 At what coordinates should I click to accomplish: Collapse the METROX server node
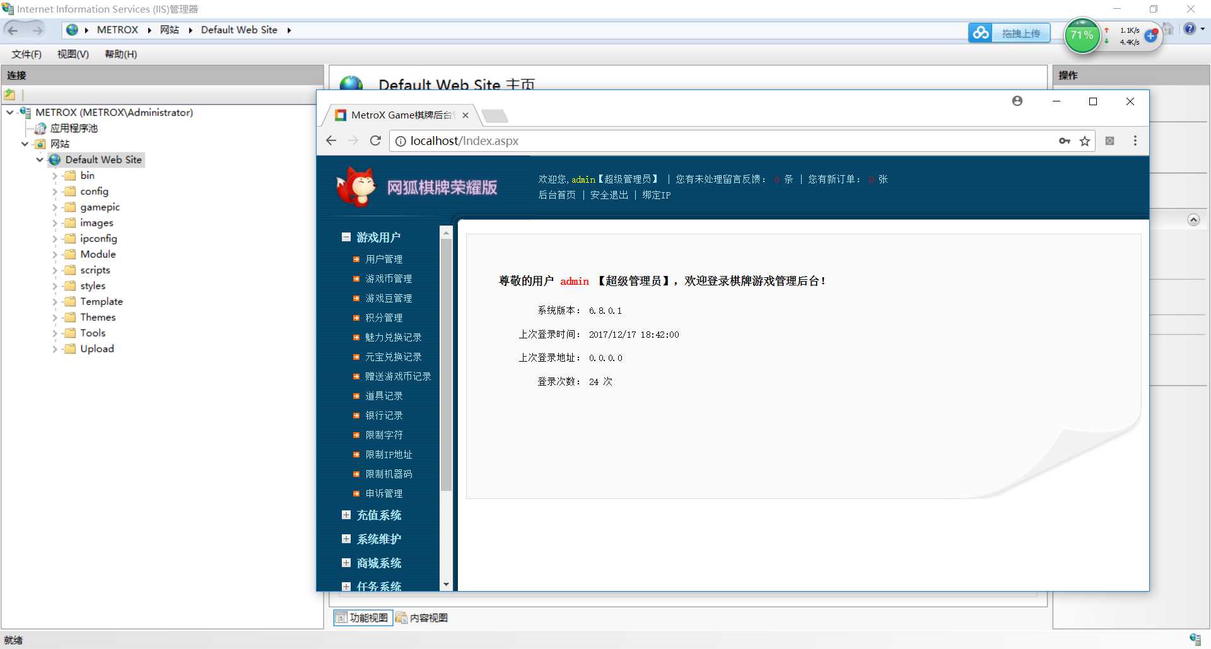point(10,112)
